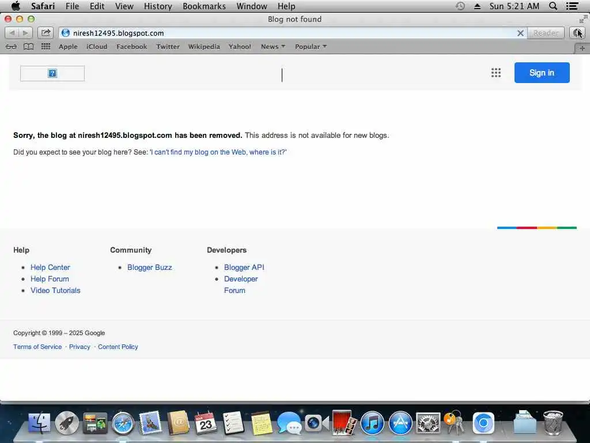Focus the address bar URL field

coord(293,33)
